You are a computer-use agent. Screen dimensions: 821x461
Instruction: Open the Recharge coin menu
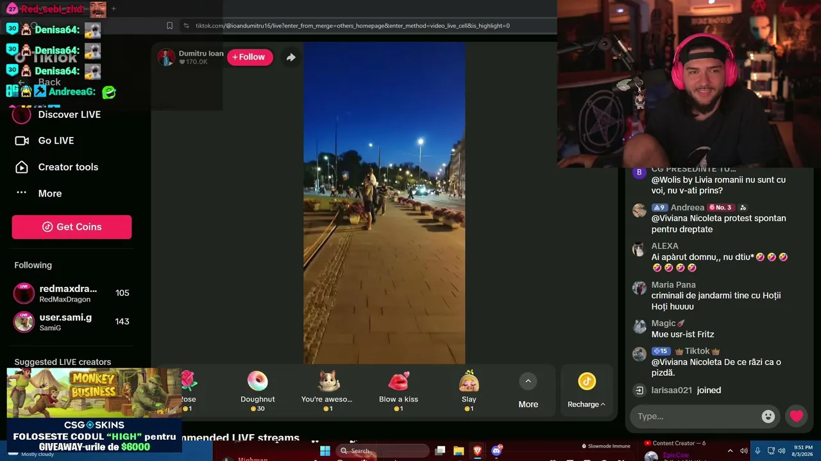(586, 391)
